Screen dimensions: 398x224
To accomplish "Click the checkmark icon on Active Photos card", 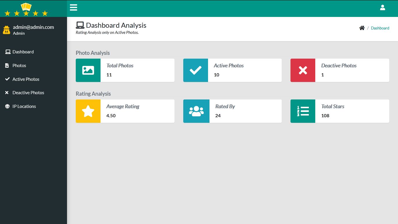I will pyautogui.click(x=196, y=70).
